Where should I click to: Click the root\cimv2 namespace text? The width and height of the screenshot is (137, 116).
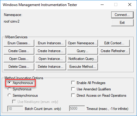(x=12, y=21)
